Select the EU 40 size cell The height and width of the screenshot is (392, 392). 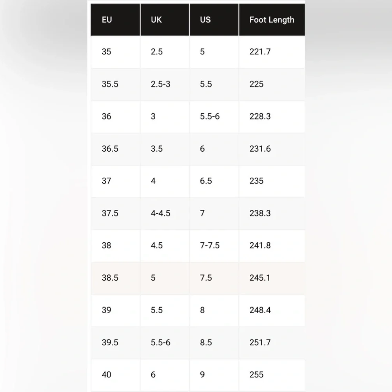(116, 375)
